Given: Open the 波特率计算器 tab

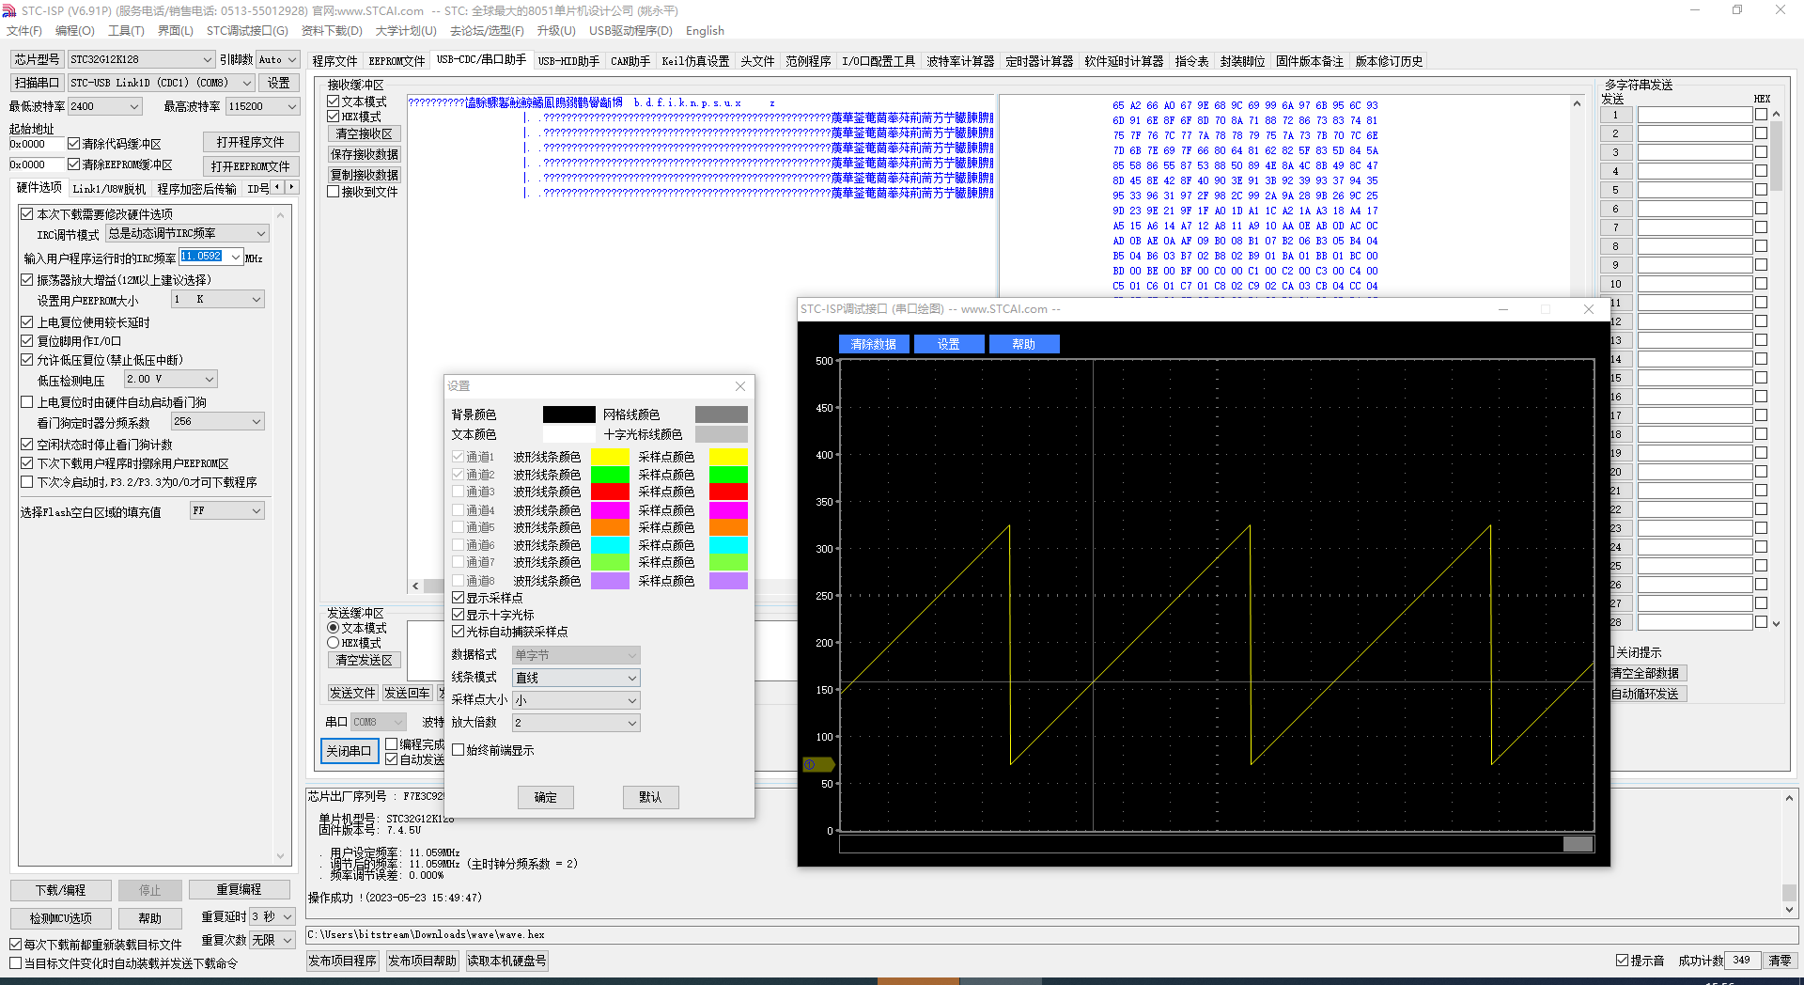Looking at the screenshot, I should [x=960, y=61].
